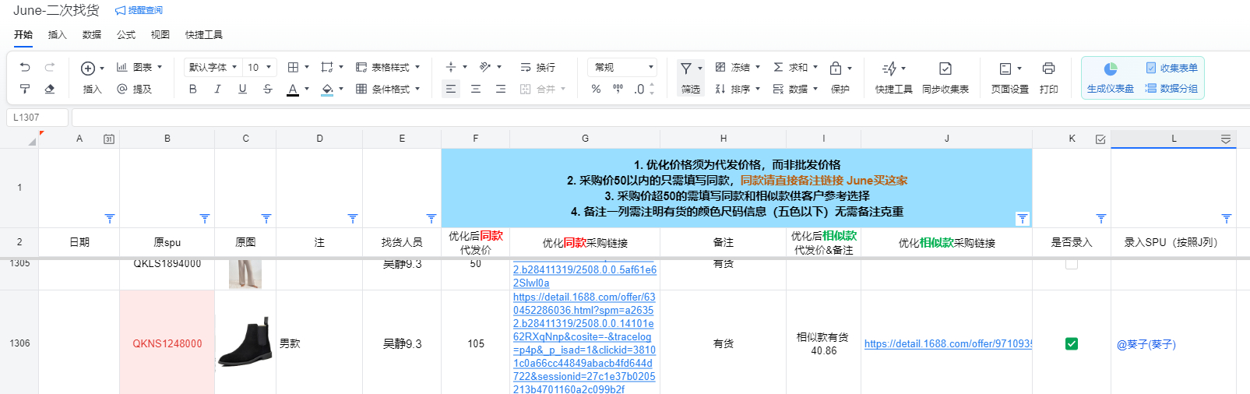Click the print icon
The height and width of the screenshot is (394, 1250).
pos(1048,69)
